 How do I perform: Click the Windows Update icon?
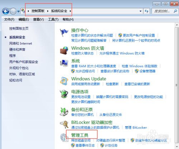tap(64, 81)
